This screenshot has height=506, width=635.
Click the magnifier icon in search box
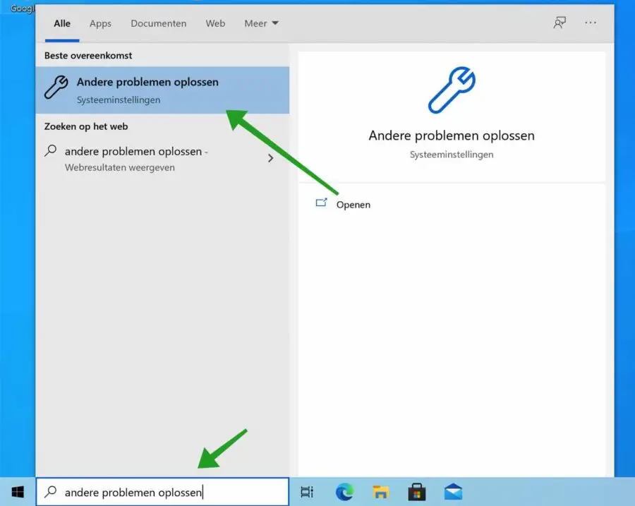pyautogui.click(x=51, y=491)
